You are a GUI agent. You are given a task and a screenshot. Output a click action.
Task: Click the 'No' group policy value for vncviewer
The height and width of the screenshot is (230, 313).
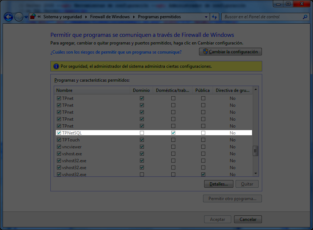coord(233,147)
